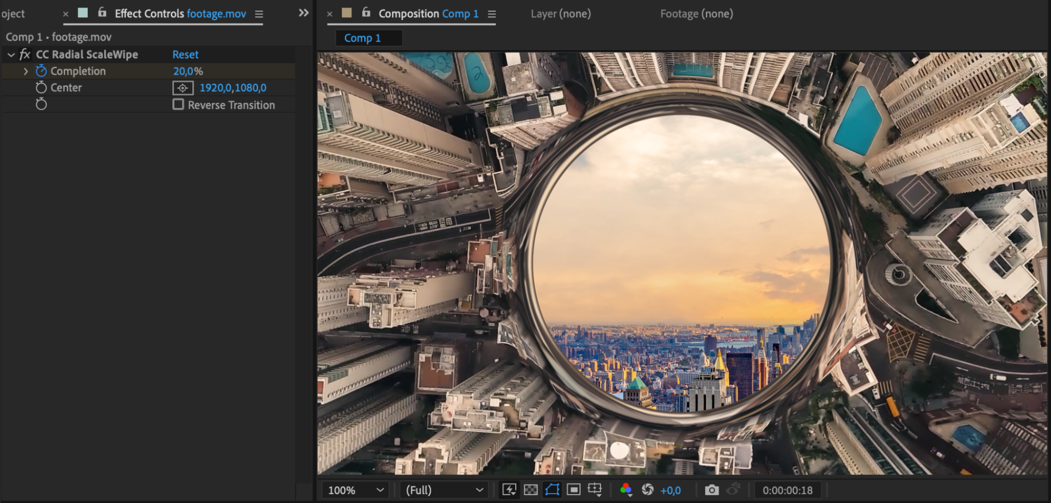Click the Reset Exposure aperture icon
The image size is (1051, 503).
click(x=648, y=490)
